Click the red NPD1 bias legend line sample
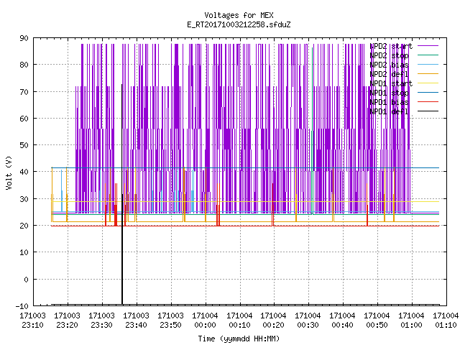This screenshot has height=345, width=460. pos(428,102)
